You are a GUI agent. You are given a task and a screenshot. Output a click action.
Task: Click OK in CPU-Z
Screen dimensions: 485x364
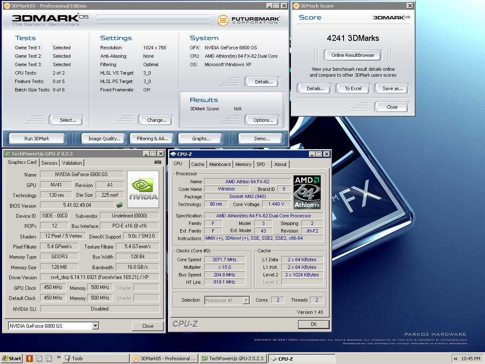coord(314,324)
